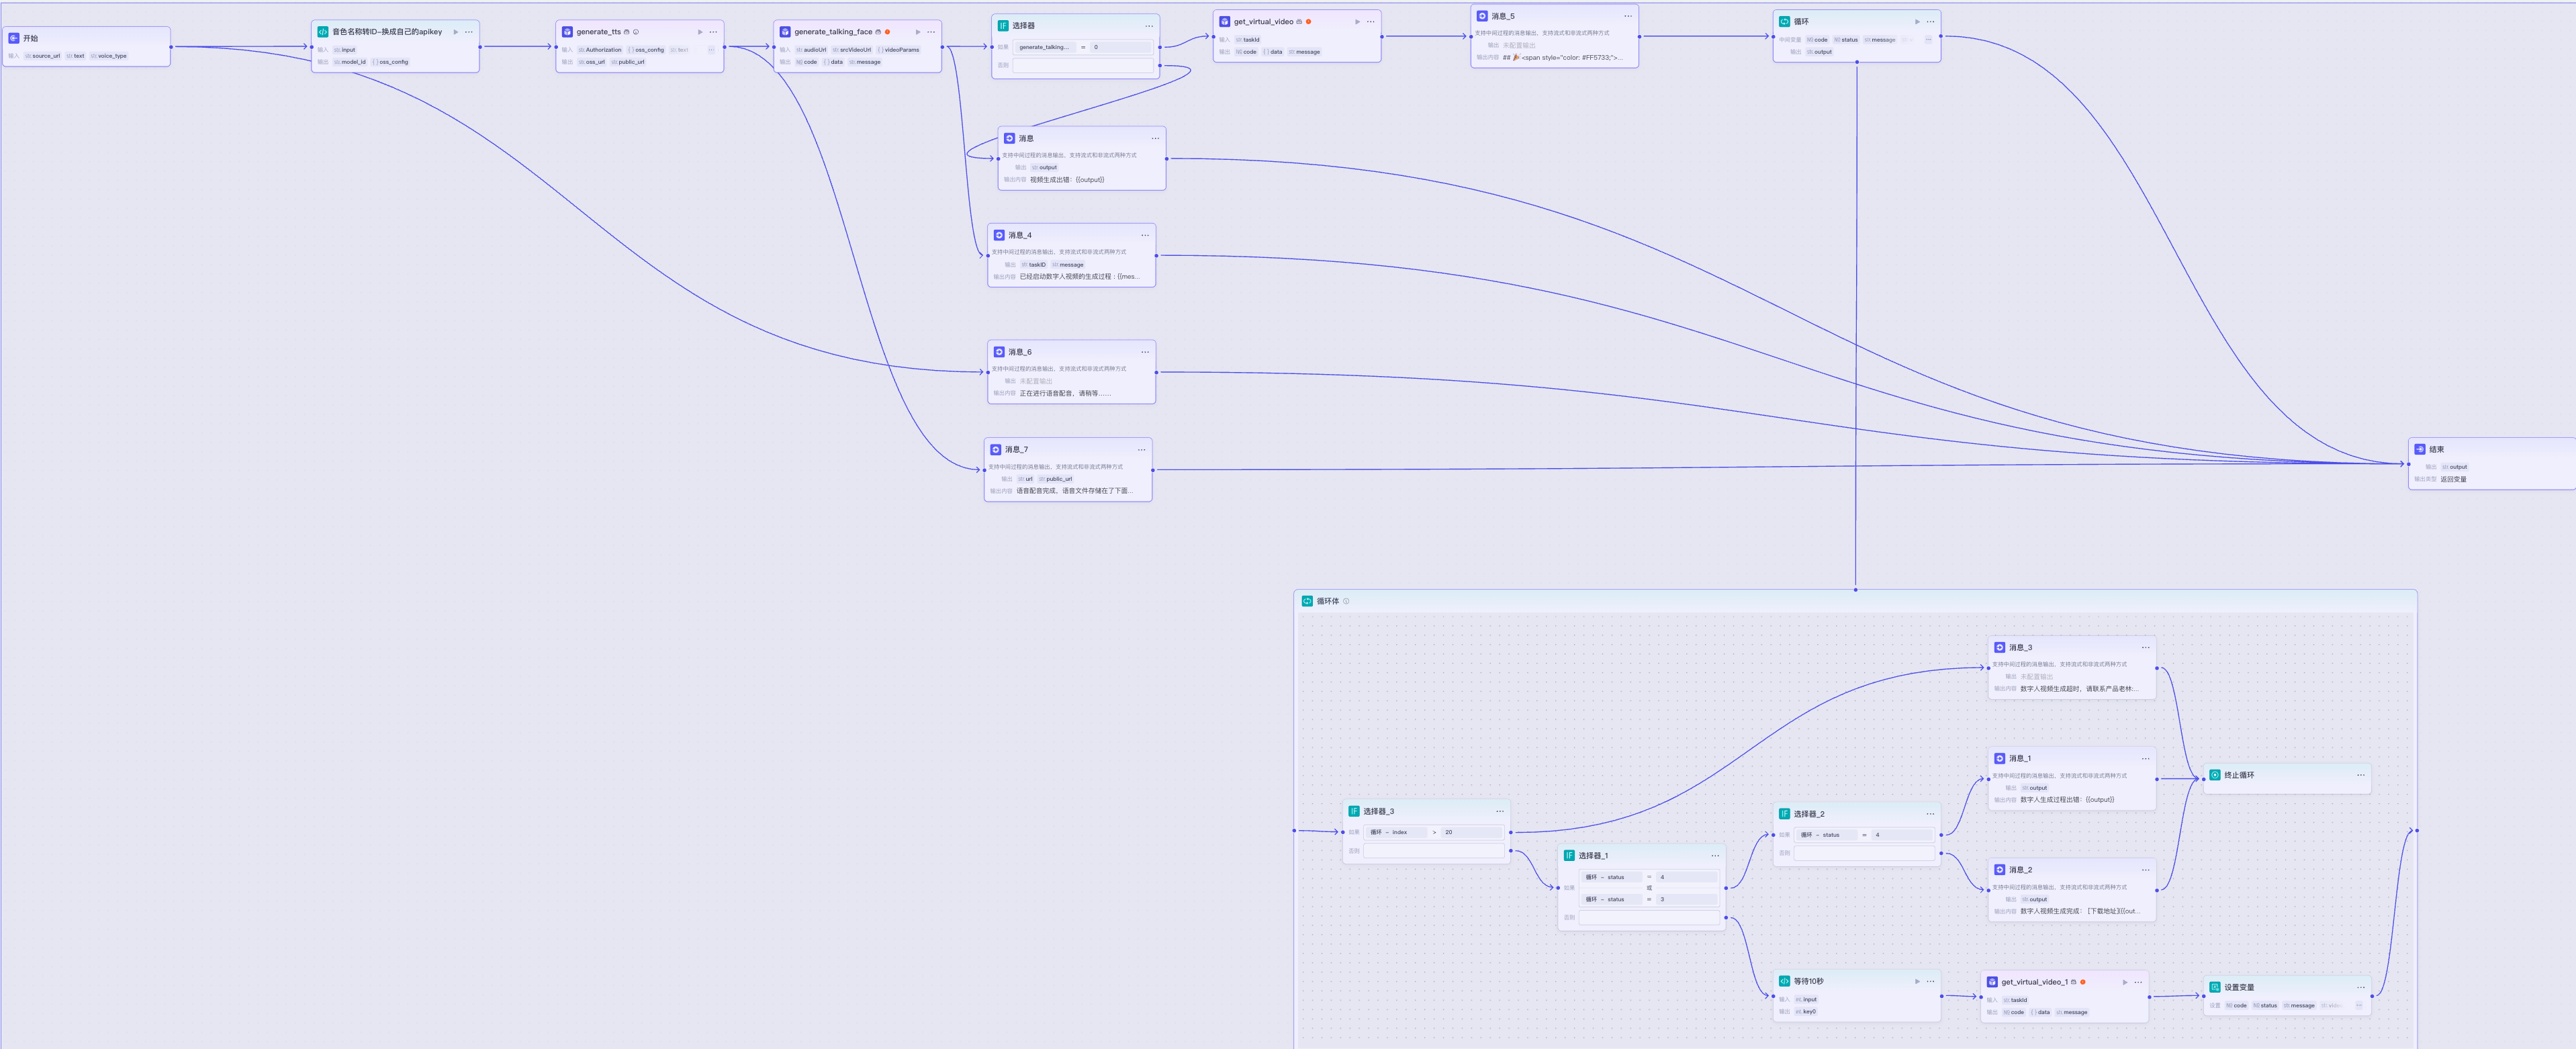The height and width of the screenshot is (1049, 2576).
Task: Click the play icon on 等待10秒 node
Action: click(x=1917, y=981)
